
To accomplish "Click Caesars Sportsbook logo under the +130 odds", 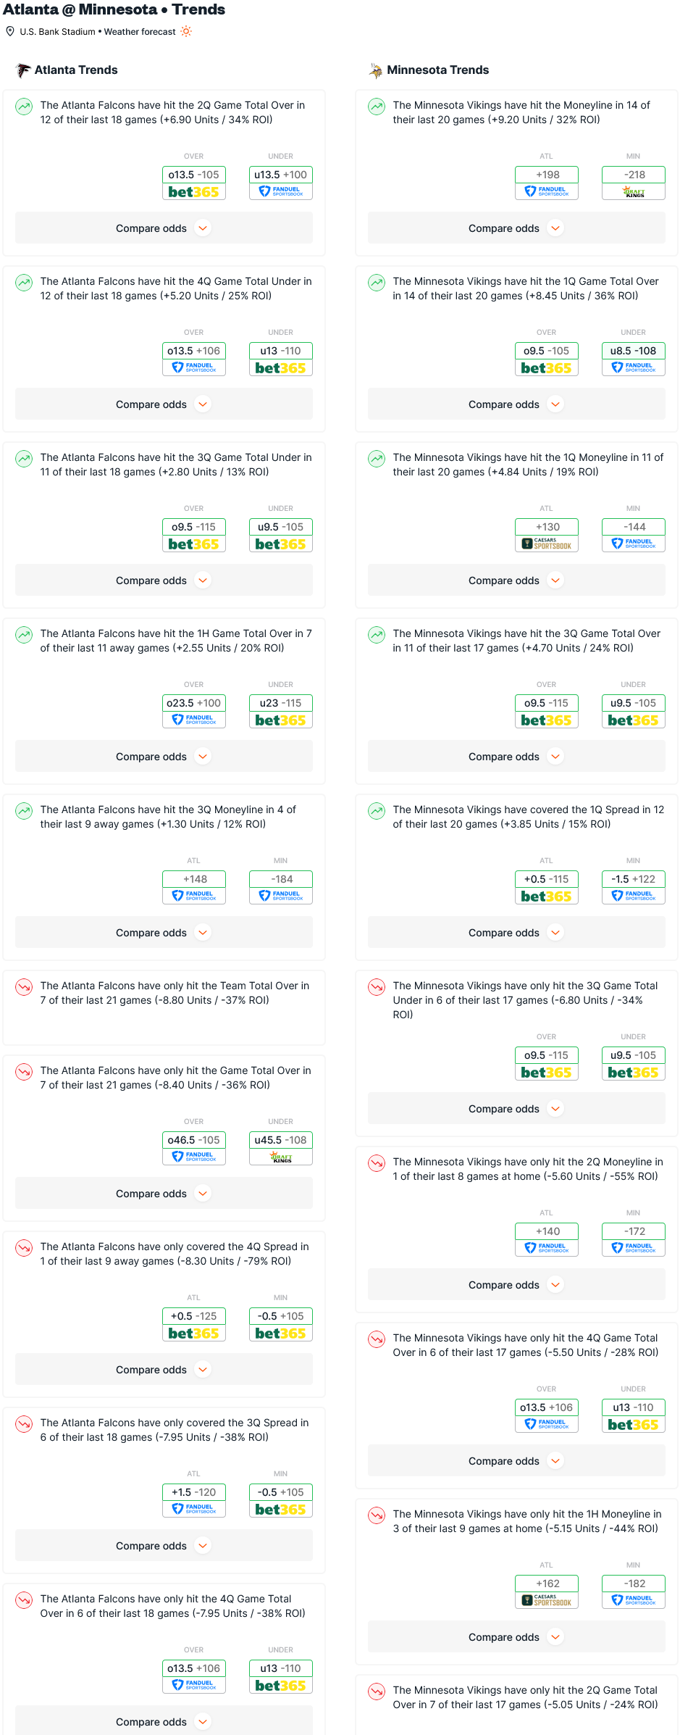I will (x=547, y=544).
